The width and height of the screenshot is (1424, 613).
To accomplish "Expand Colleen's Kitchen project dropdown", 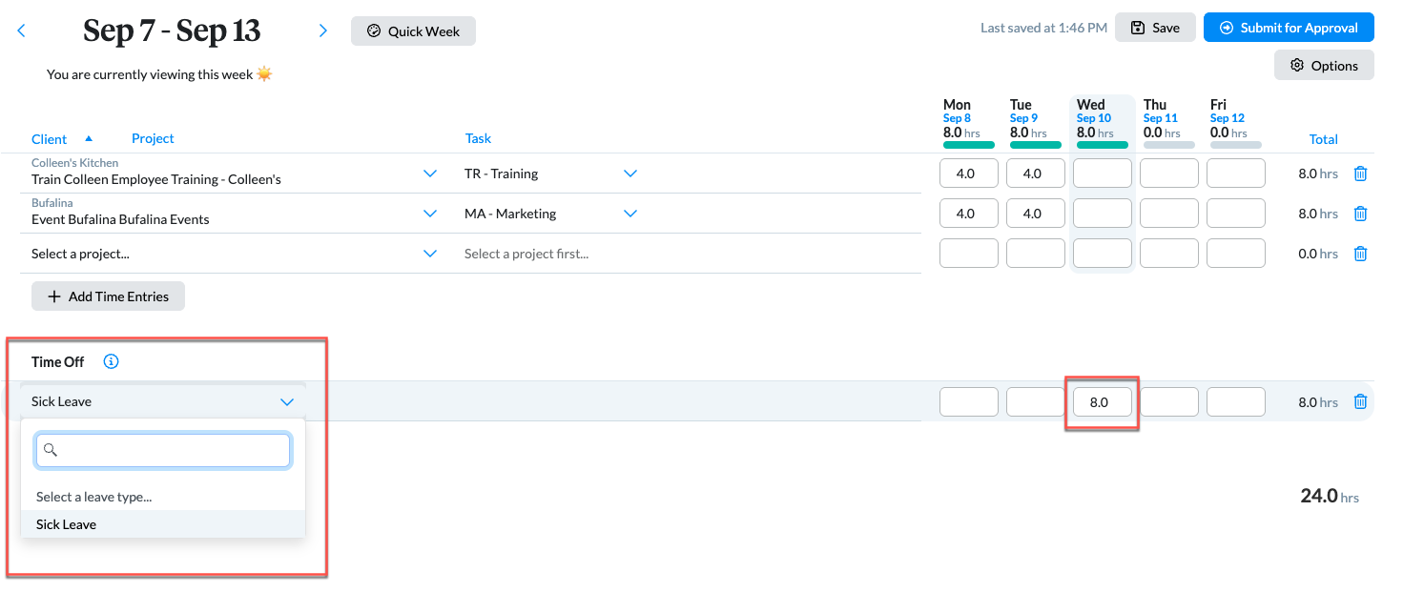I will click(x=430, y=174).
